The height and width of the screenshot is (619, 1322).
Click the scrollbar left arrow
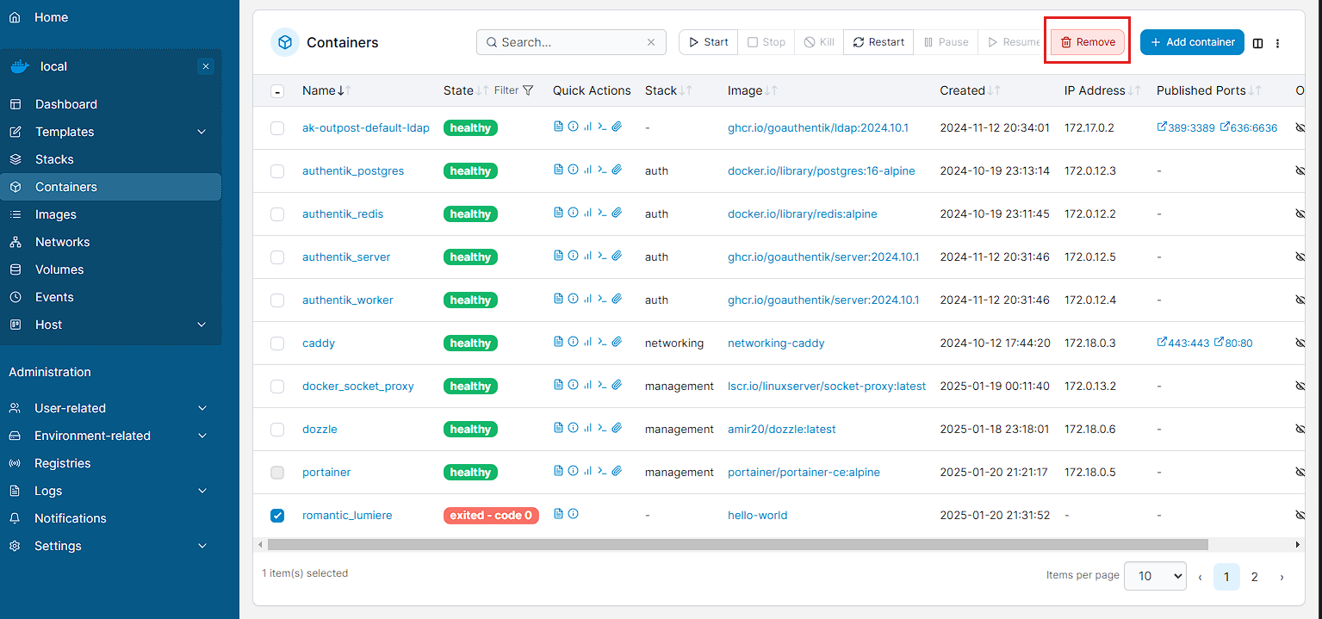pyautogui.click(x=259, y=544)
